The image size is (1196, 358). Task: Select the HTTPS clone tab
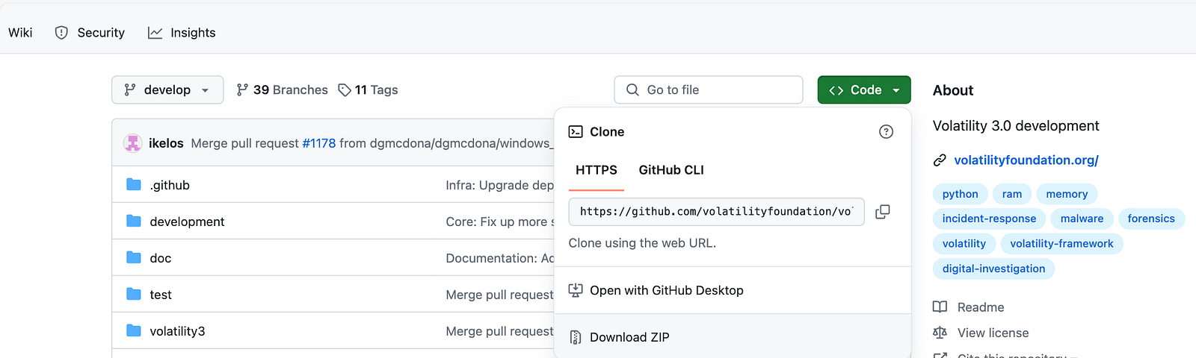597,170
